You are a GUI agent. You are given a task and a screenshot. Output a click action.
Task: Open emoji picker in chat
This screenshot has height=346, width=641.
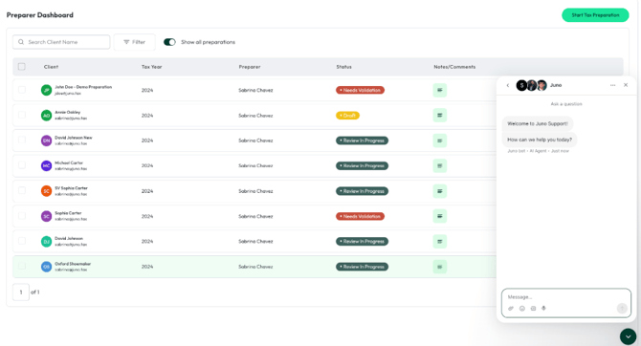(522, 309)
